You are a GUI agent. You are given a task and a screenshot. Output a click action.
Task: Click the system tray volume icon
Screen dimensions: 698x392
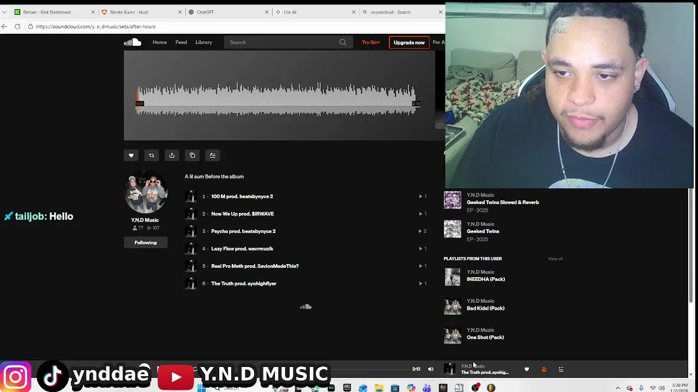click(x=662, y=388)
